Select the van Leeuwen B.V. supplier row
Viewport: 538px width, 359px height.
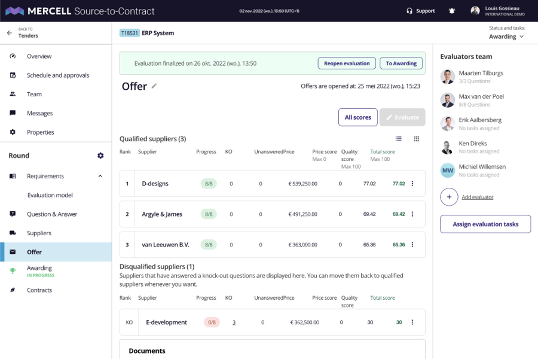[166, 245]
